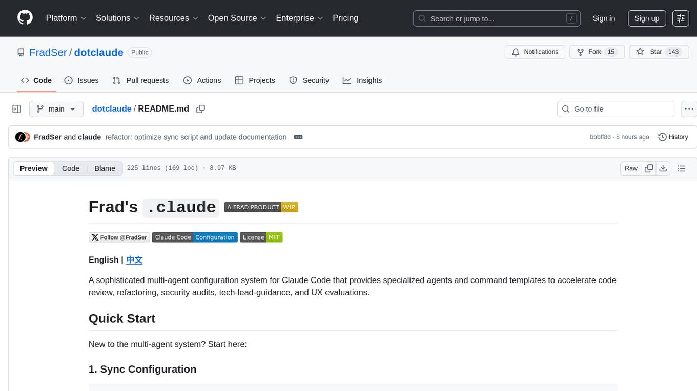The image size is (697, 391).
Task: Click claude co-author link
Action: [x=89, y=137]
